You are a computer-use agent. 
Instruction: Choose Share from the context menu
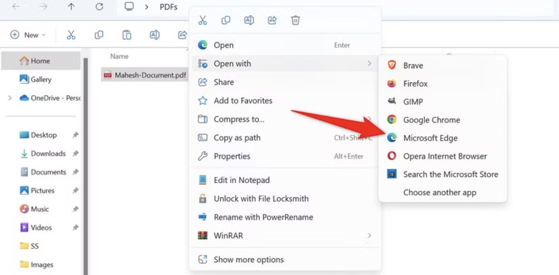pyautogui.click(x=285, y=82)
